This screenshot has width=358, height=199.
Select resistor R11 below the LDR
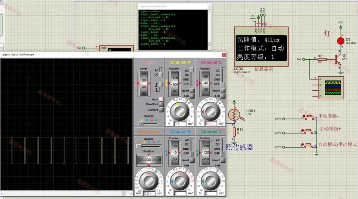click(234, 132)
